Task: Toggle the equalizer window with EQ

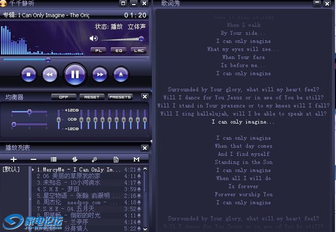Action: tap(119, 50)
